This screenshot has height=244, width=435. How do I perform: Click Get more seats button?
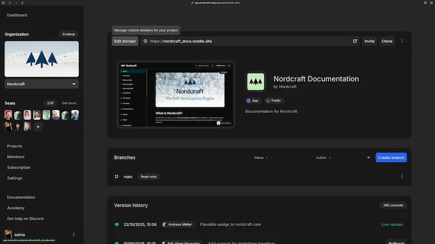[x=69, y=103]
